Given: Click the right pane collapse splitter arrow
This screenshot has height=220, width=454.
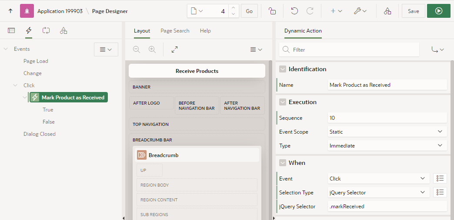Looking at the screenshot, I should tap(274, 218).
